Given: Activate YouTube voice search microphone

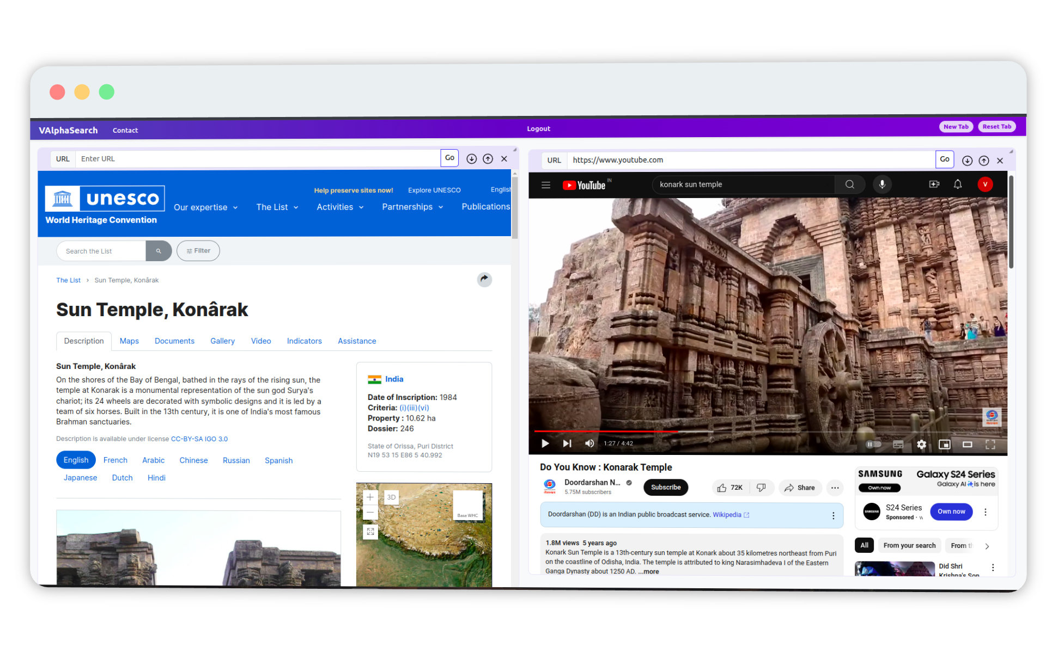Looking at the screenshot, I should click(x=882, y=184).
